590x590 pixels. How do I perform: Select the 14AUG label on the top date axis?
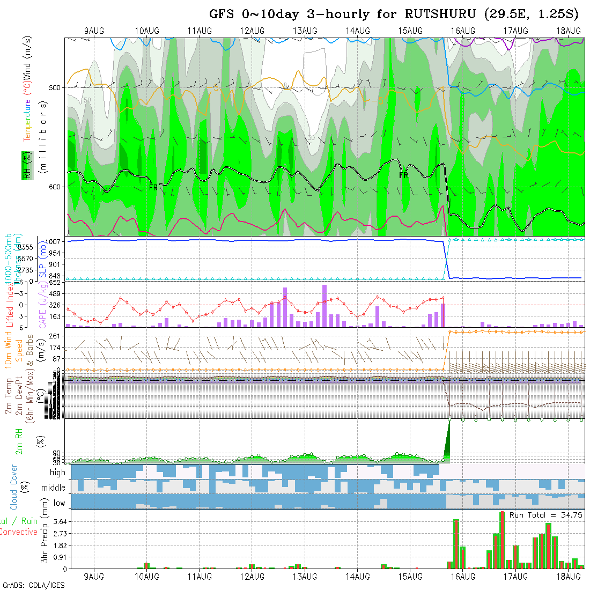(358, 31)
